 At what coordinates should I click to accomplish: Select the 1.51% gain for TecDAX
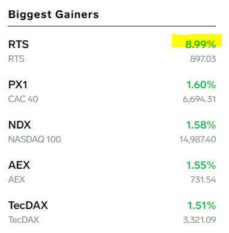point(201,205)
